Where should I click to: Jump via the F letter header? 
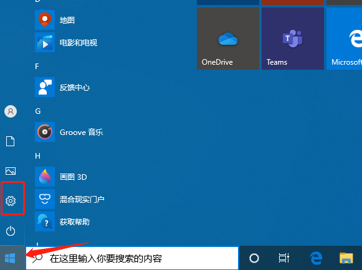click(37, 67)
